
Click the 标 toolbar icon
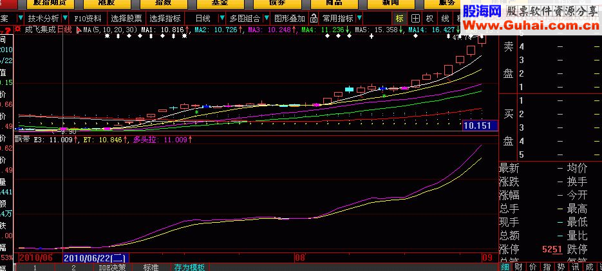[x=400, y=18]
